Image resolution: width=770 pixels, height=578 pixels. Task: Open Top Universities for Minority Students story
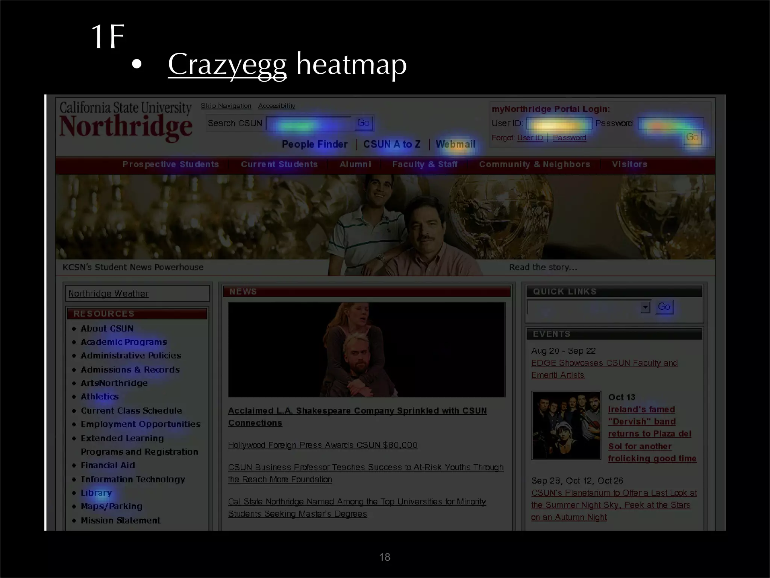[x=357, y=508]
